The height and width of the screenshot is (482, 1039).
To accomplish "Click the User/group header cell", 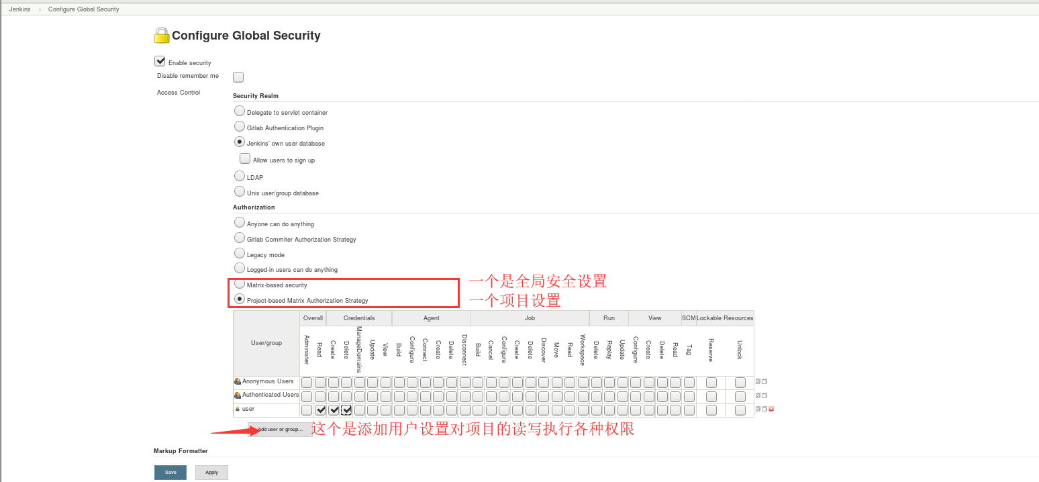I will coord(266,343).
